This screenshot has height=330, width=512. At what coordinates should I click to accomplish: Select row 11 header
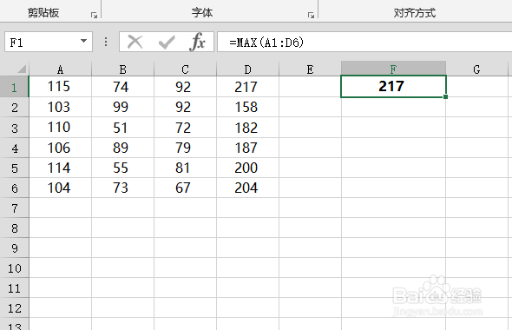(x=15, y=287)
